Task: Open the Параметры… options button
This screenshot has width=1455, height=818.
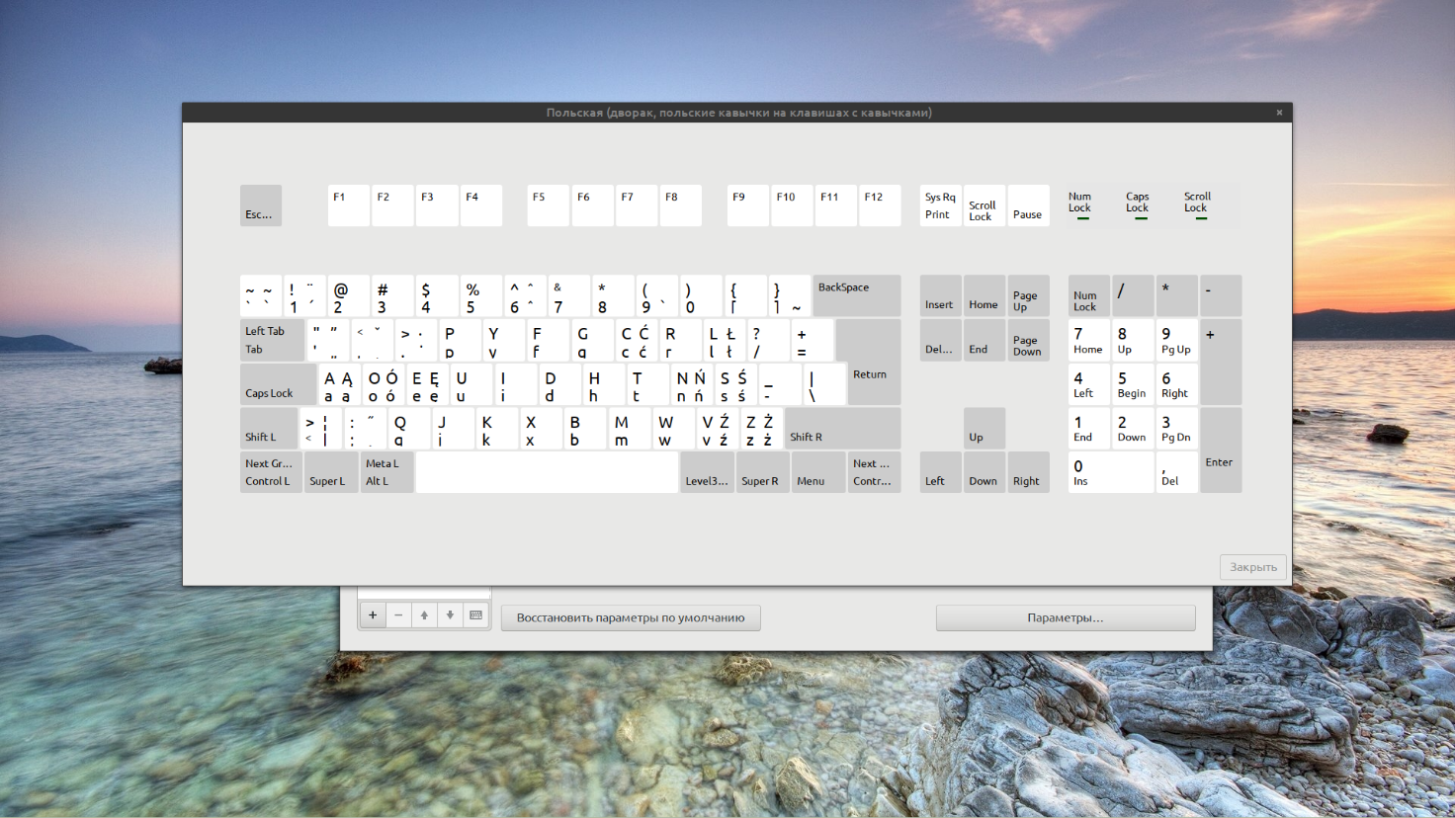Action: coord(1066,617)
